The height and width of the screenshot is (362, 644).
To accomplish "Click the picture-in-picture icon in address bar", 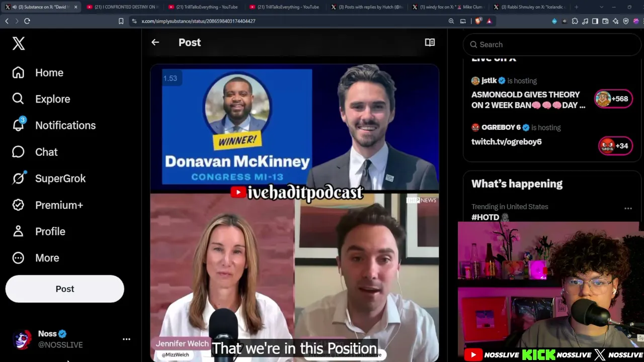I will [x=463, y=21].
